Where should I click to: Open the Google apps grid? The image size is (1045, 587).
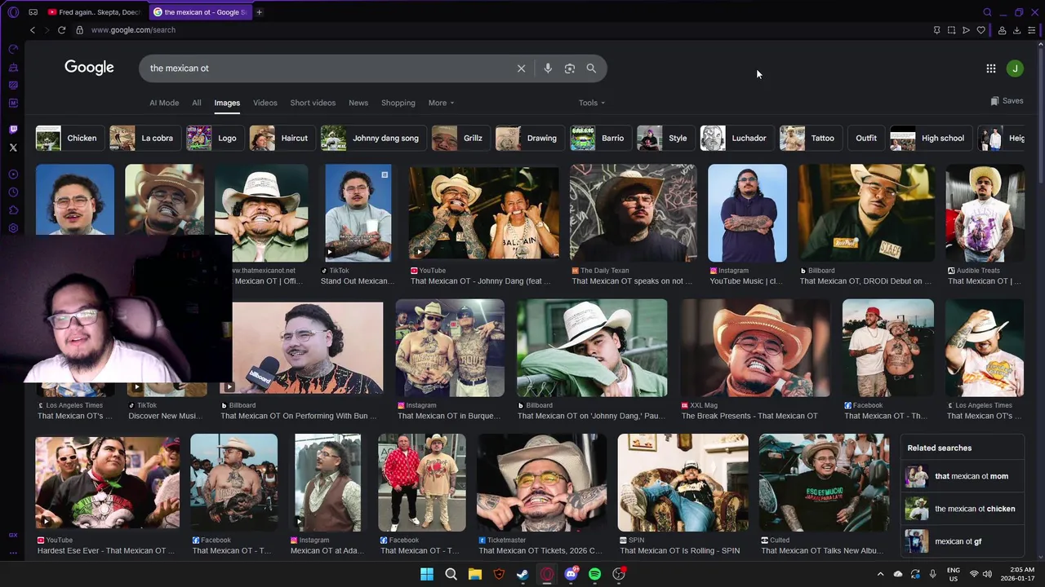(x=991, y=68)
